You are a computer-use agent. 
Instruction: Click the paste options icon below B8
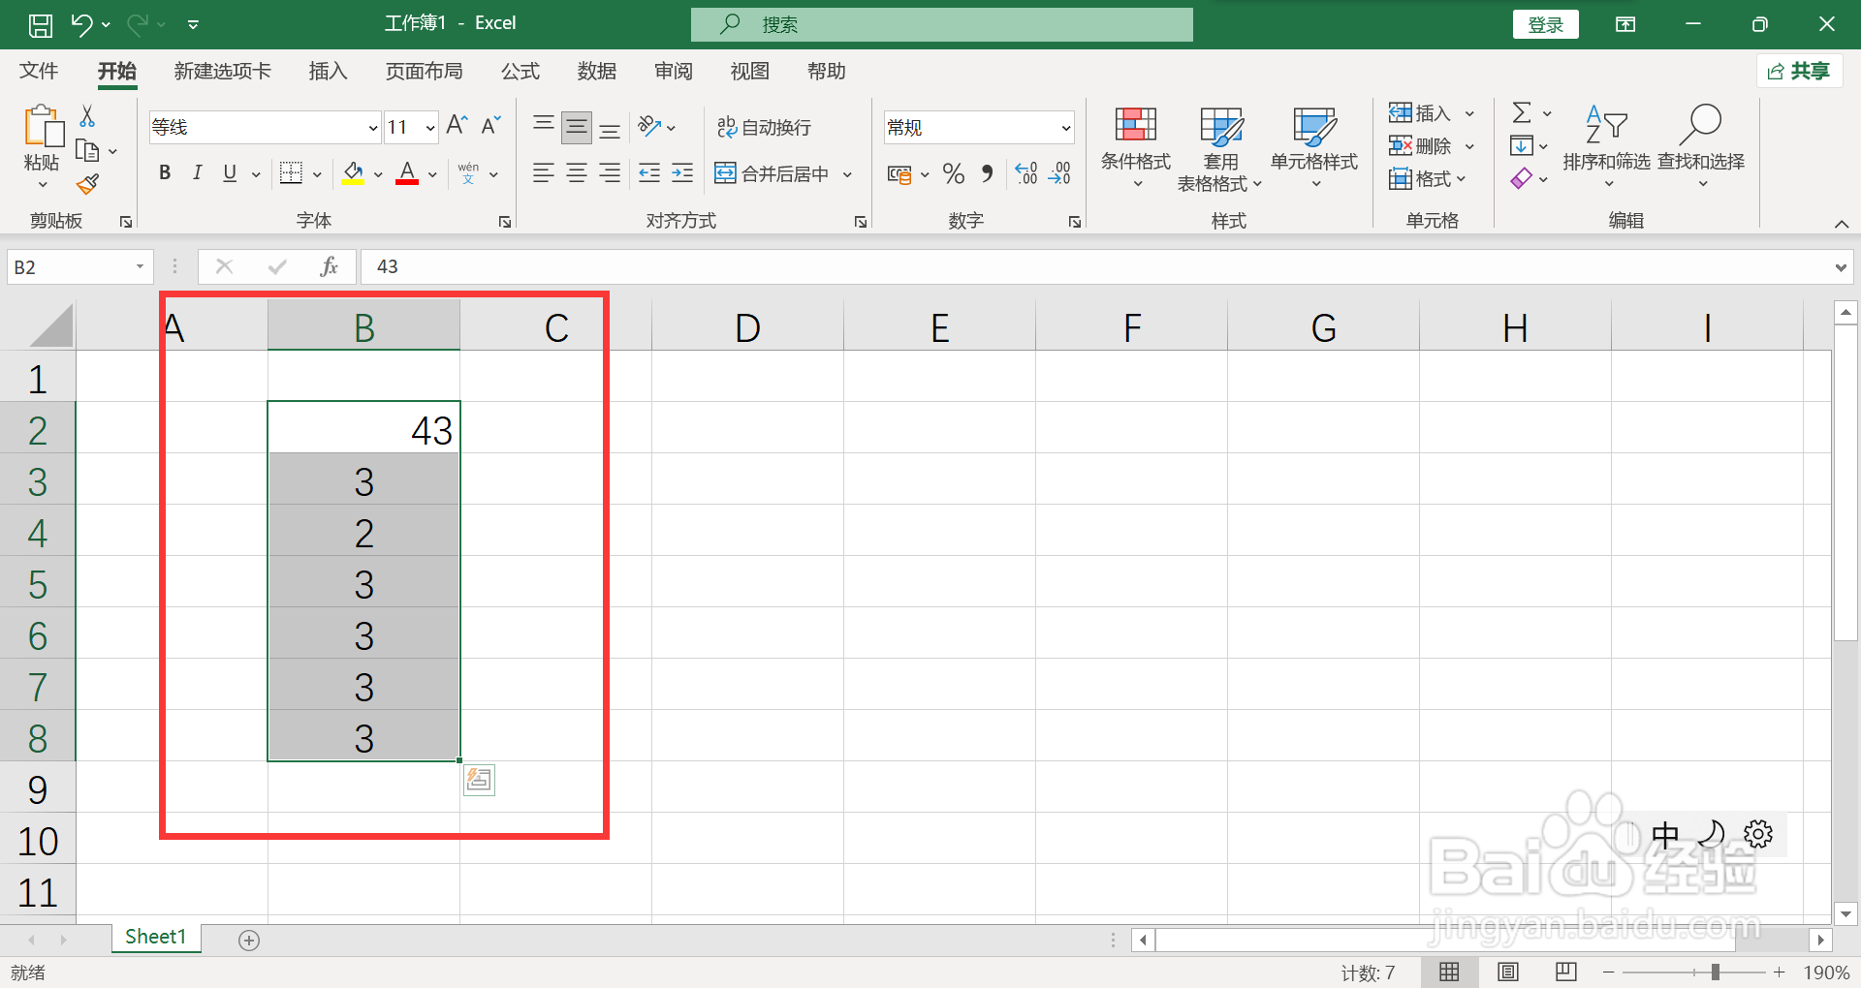(479, 780)
